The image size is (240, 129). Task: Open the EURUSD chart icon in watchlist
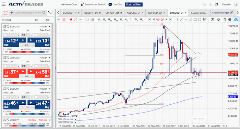[x=4, y=26]
